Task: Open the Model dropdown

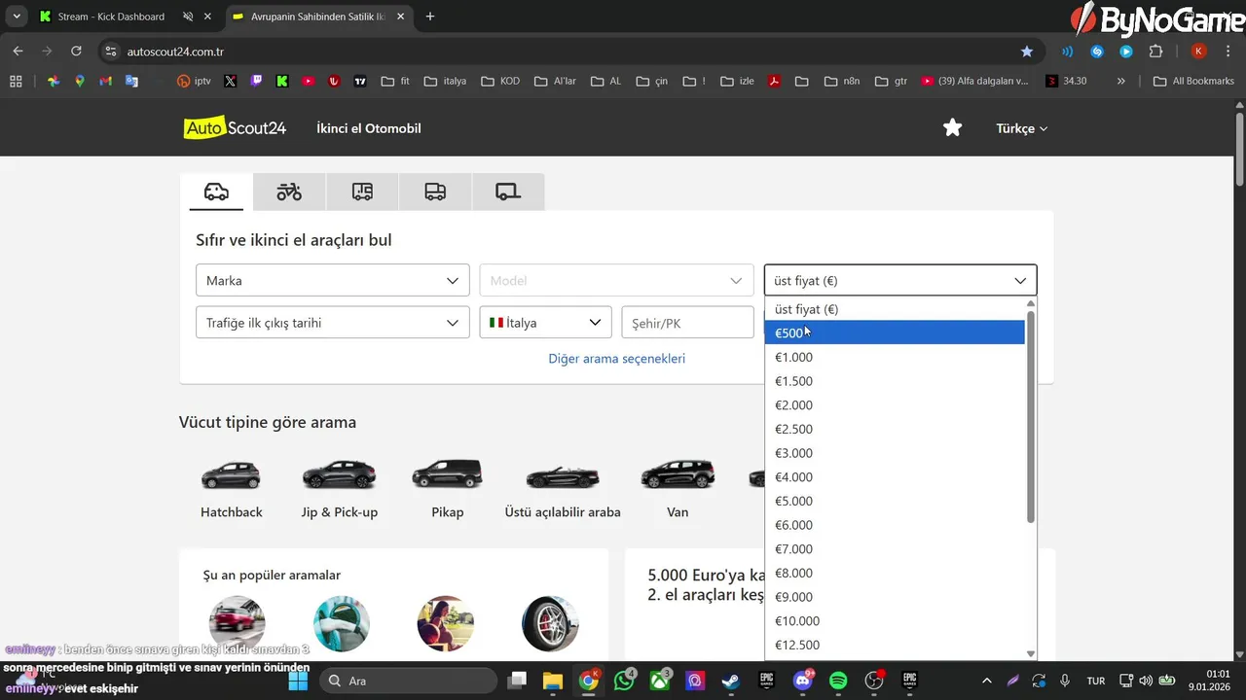Action: click(616, 280)
